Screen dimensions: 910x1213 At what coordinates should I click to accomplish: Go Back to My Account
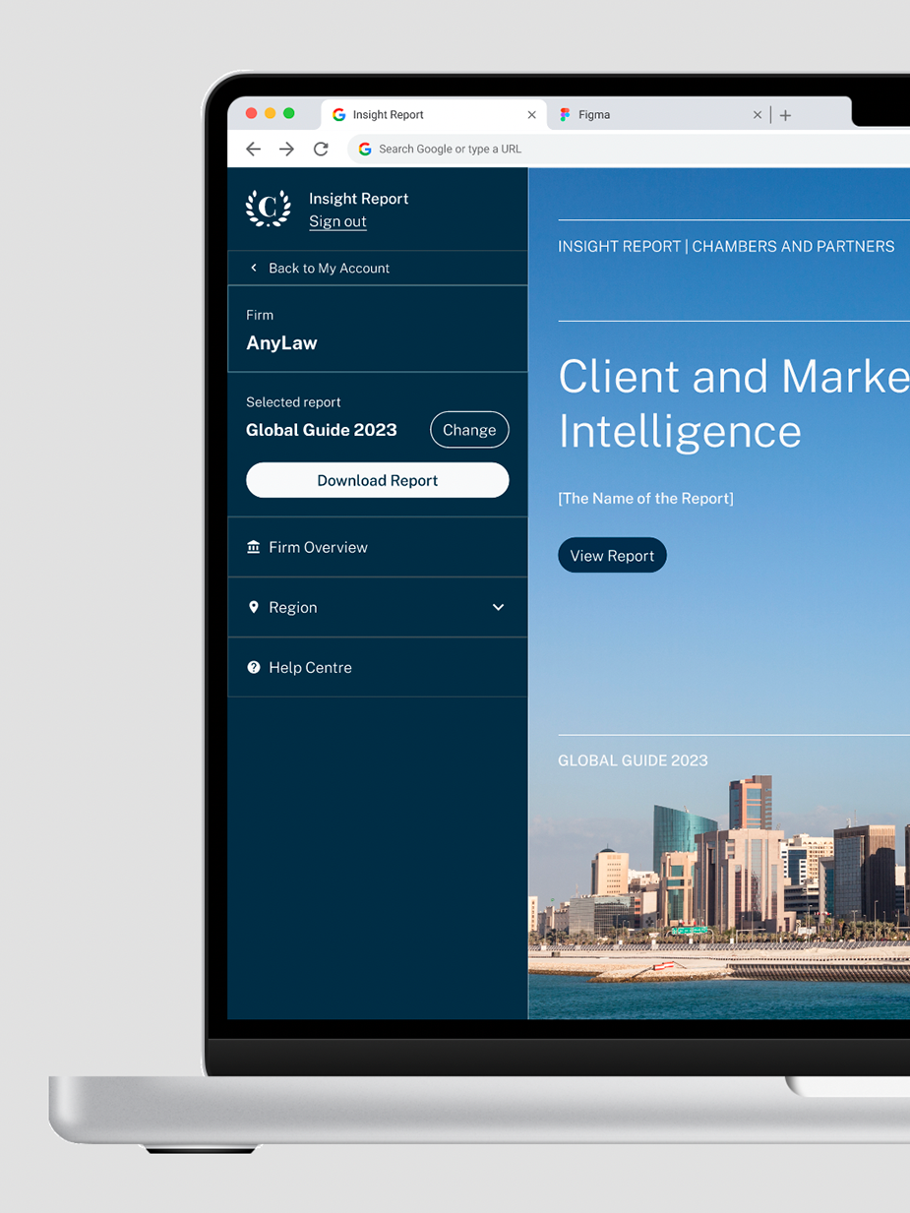378,268
